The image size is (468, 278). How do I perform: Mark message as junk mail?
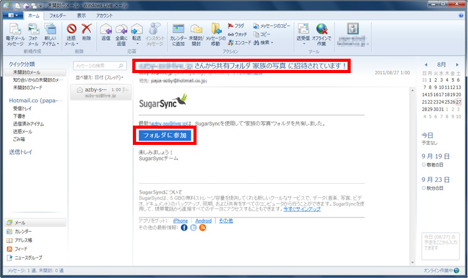coord(71,35)
